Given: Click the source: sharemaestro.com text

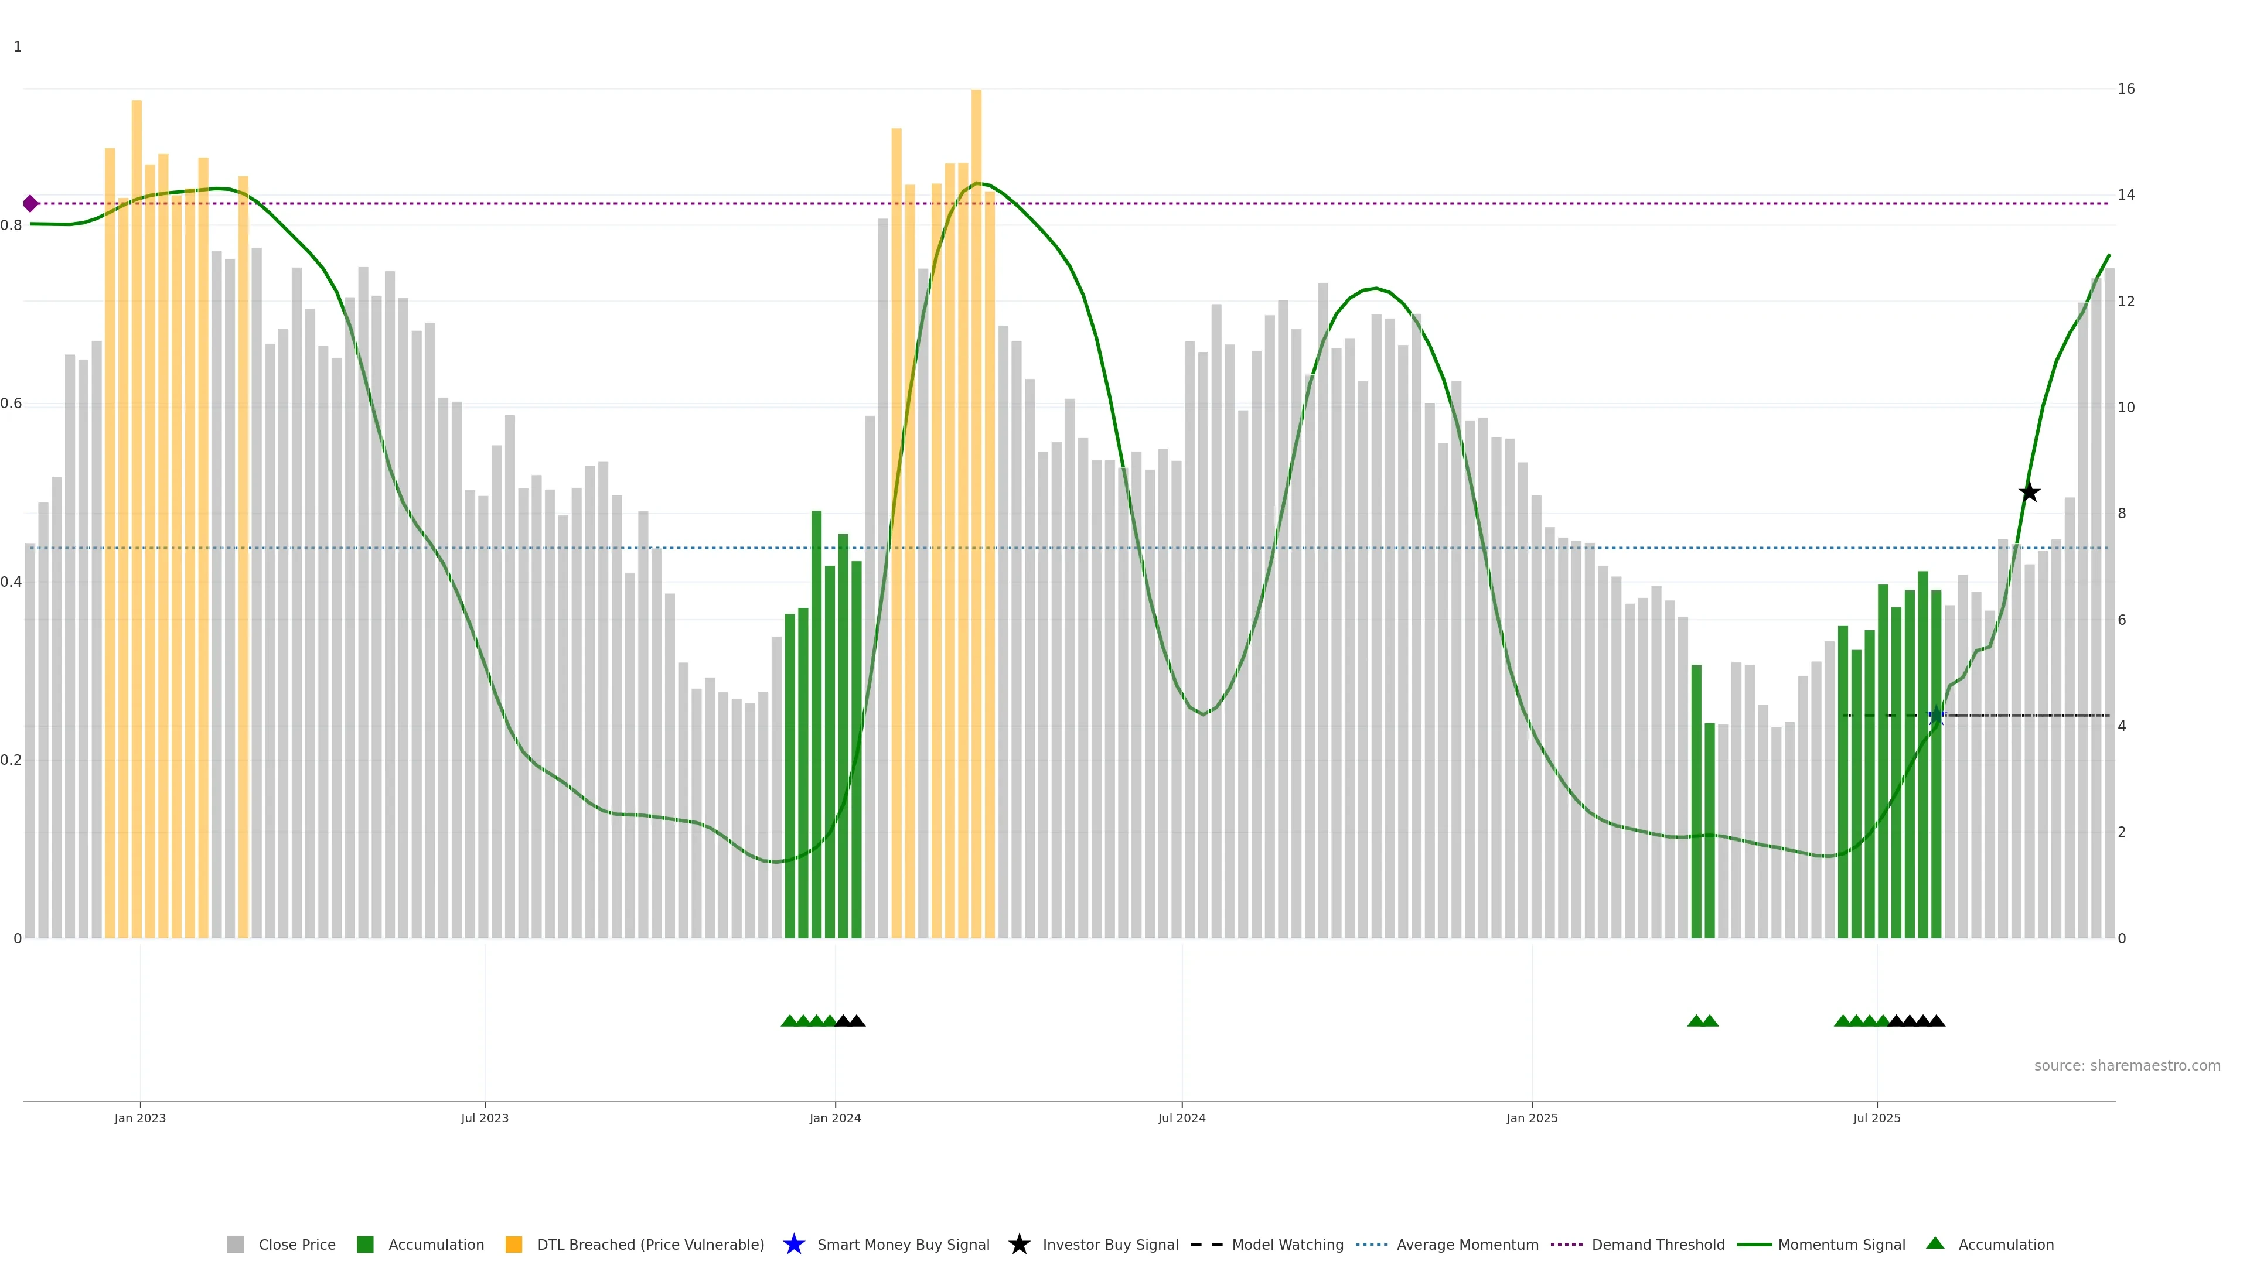Looking at the screenshot, I should tap(2126, 1065).
